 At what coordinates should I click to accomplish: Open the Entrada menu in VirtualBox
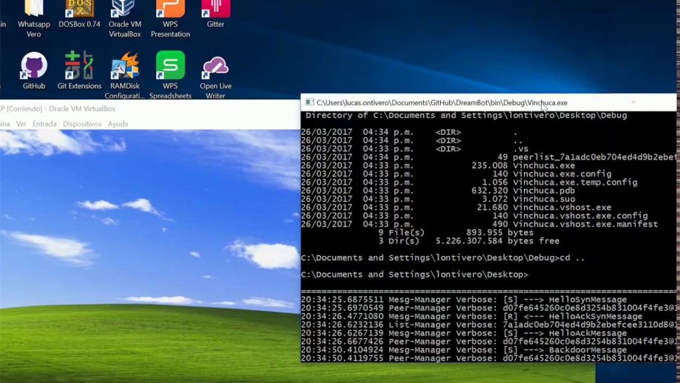45,124
